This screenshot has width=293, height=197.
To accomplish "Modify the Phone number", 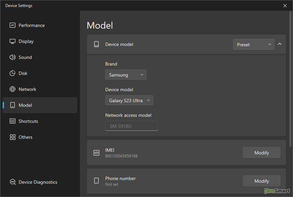I will click(x=261, y=181).
